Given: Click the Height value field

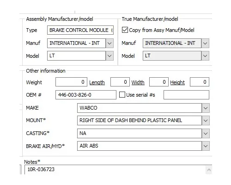Looking at the screenshot, I should [200, 82].
